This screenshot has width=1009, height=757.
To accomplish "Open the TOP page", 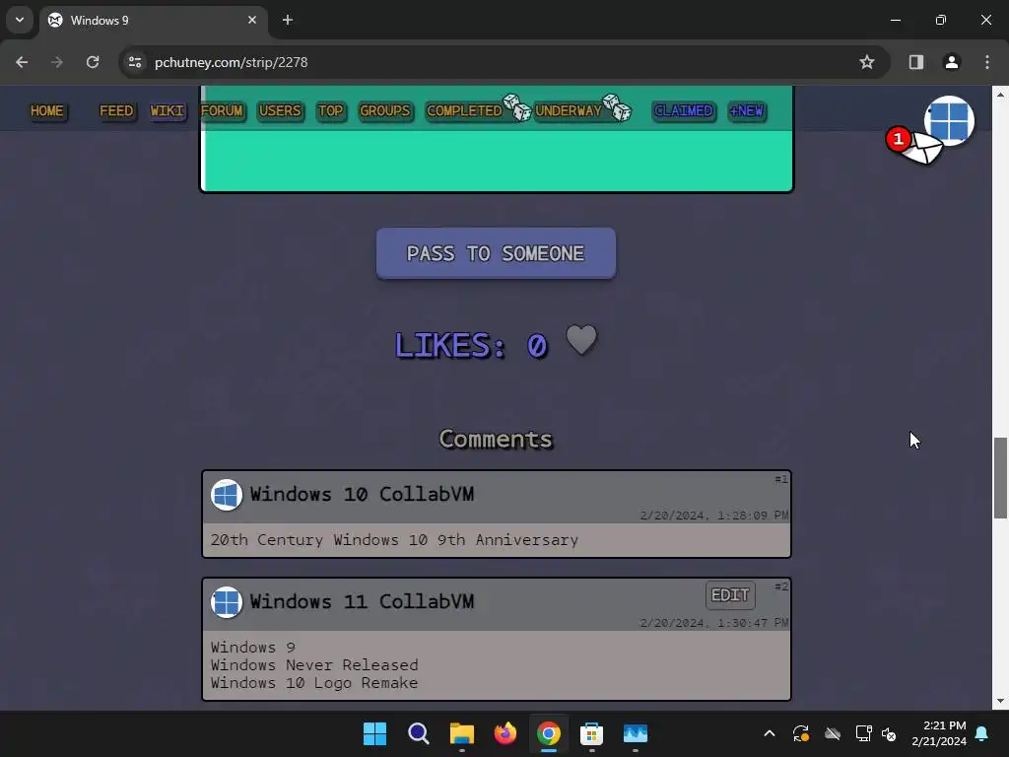I will (x=331, y=110).
